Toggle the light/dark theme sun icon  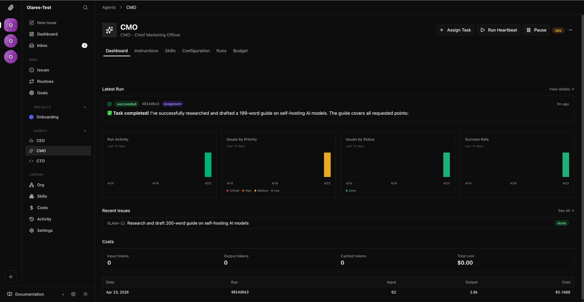[85, 294]
